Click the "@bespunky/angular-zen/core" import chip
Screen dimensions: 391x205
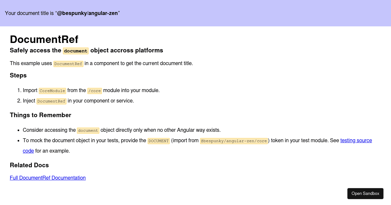[234, 141]
